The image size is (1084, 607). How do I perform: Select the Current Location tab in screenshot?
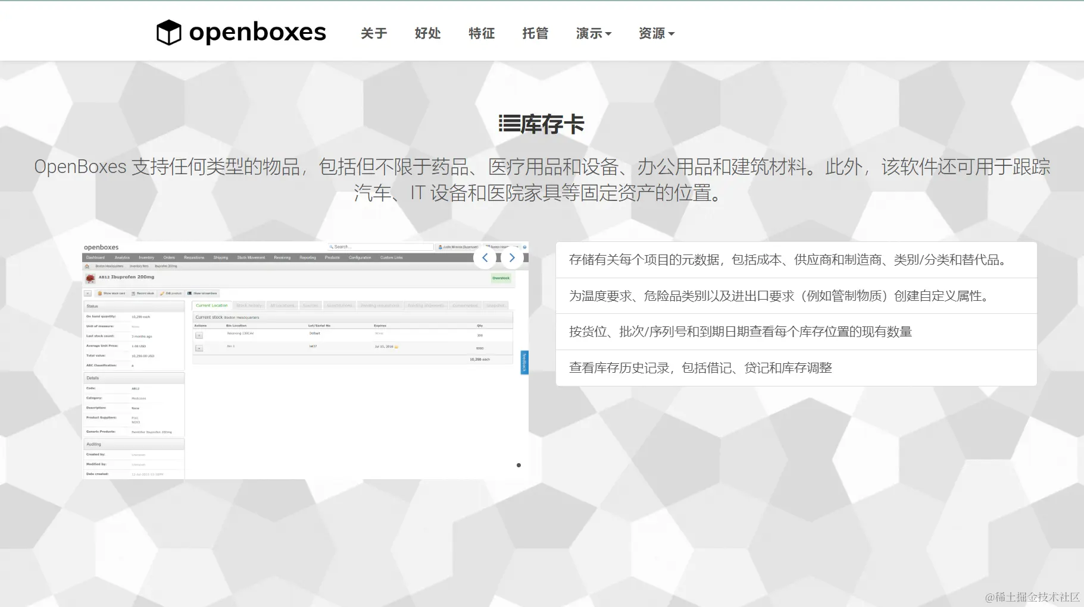(x=211, y=306)
